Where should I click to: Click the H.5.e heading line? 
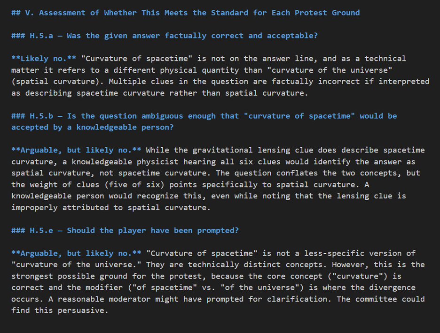click(x=125, y=230)
